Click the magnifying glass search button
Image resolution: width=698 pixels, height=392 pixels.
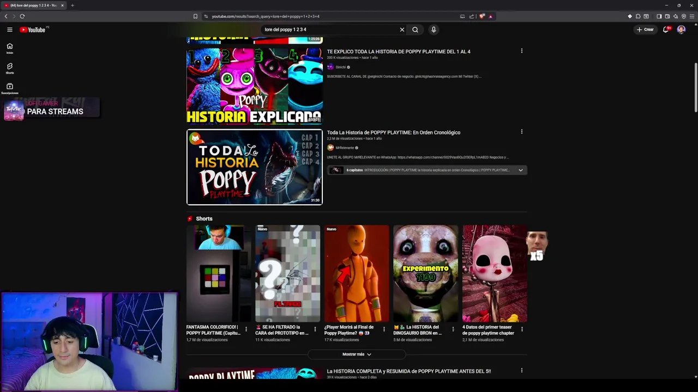pos(415,29)
